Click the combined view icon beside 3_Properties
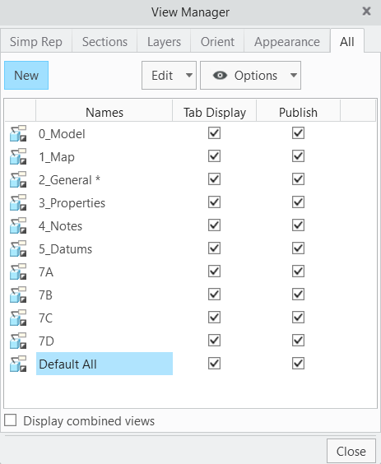 (x=18, y=202)
